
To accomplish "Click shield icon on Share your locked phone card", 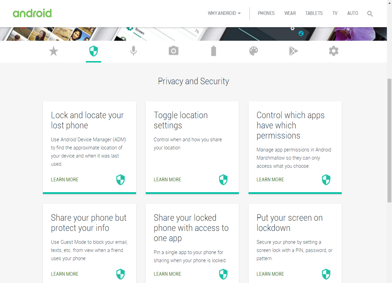I will 223,274.
